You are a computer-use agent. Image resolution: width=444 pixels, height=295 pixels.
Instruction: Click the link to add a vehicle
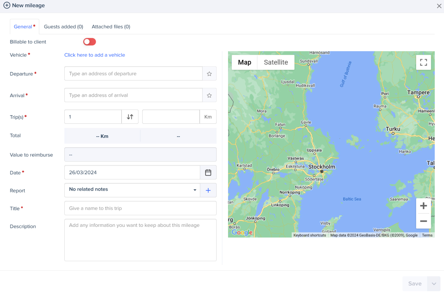[x=95, y=55]
